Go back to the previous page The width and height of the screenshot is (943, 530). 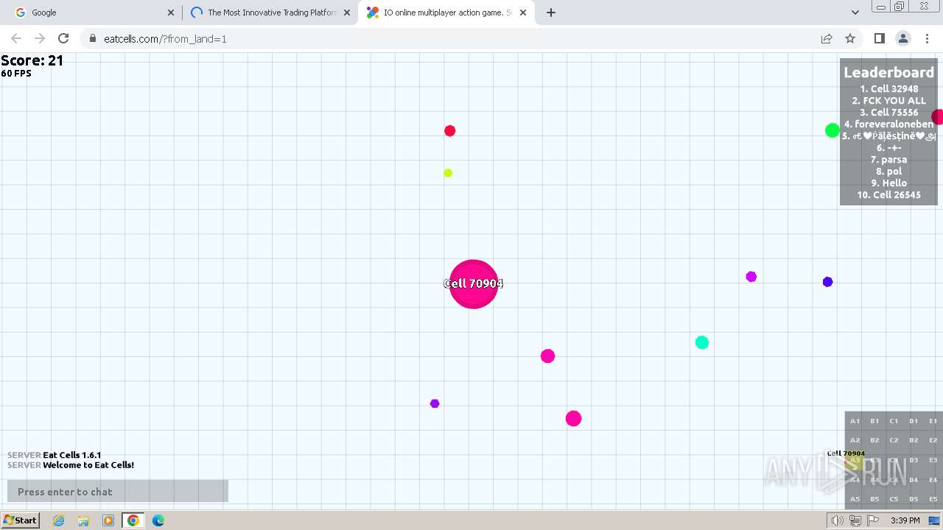(x=16, y=38)
